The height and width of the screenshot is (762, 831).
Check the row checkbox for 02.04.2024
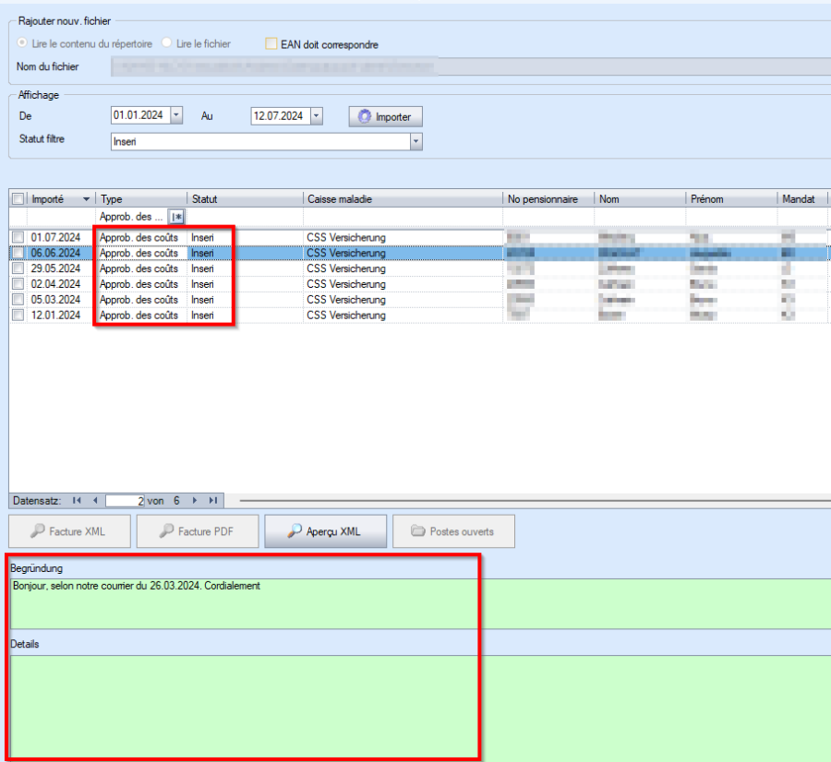coord(18,284)
